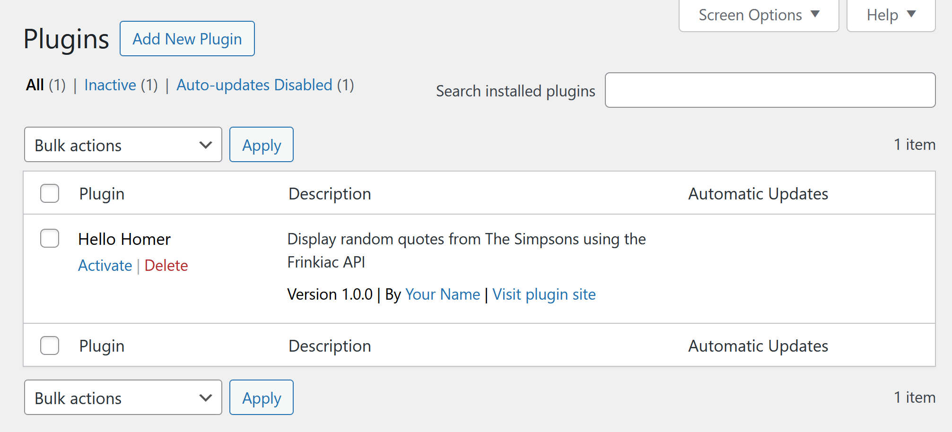Expand the Help panel
Image resolution: width=952 pixels, height=432 pixels.
click(x=891, y=15)
